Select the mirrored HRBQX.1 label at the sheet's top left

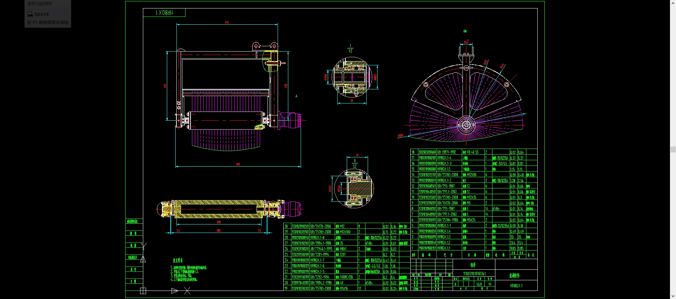tap(164, 13)
